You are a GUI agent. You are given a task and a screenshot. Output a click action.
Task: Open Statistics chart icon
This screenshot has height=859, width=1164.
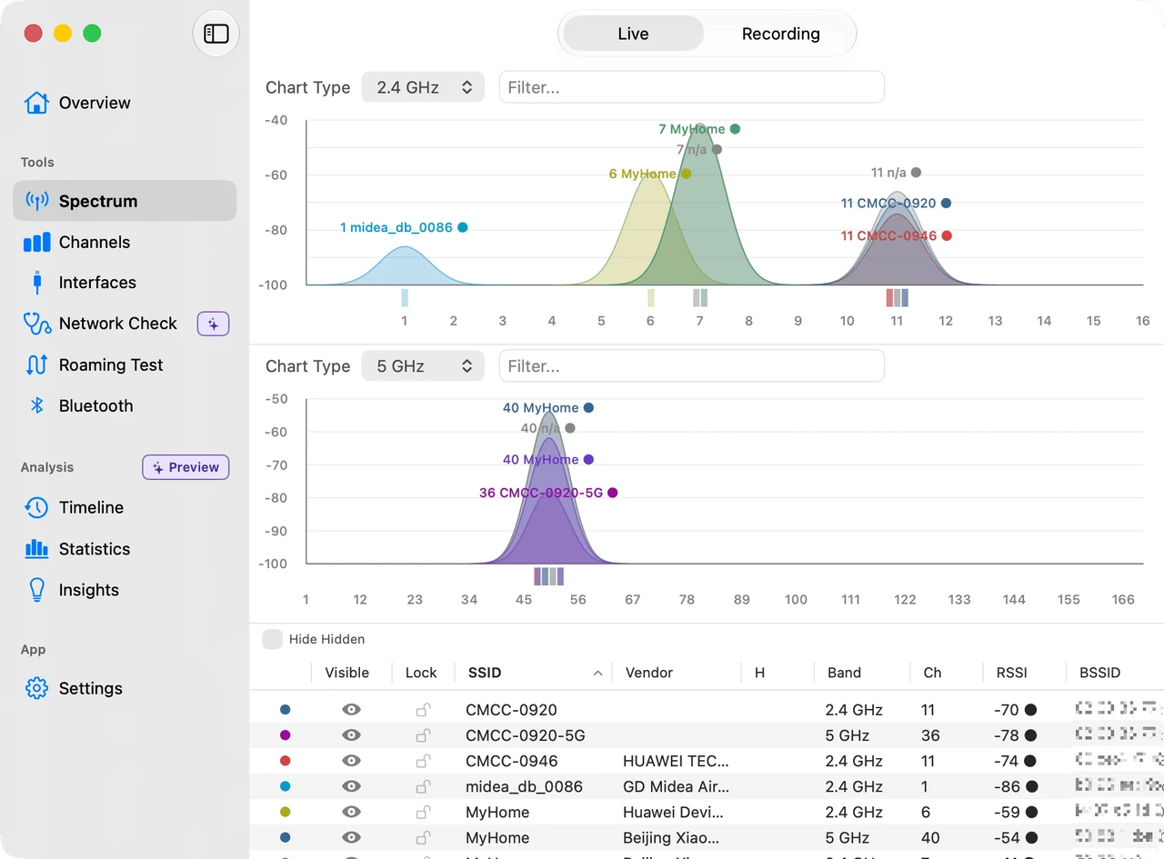pos(36,548)
